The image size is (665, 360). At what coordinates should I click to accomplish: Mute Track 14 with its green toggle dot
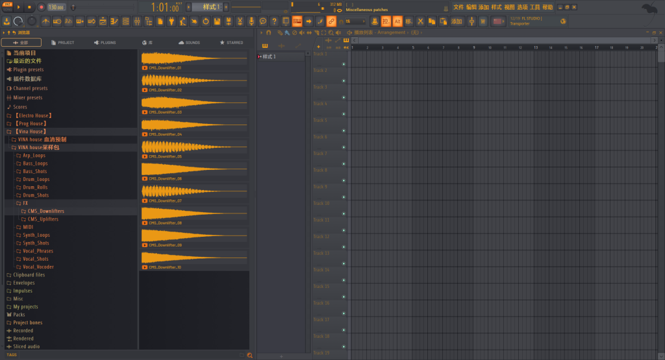[344, 280]
